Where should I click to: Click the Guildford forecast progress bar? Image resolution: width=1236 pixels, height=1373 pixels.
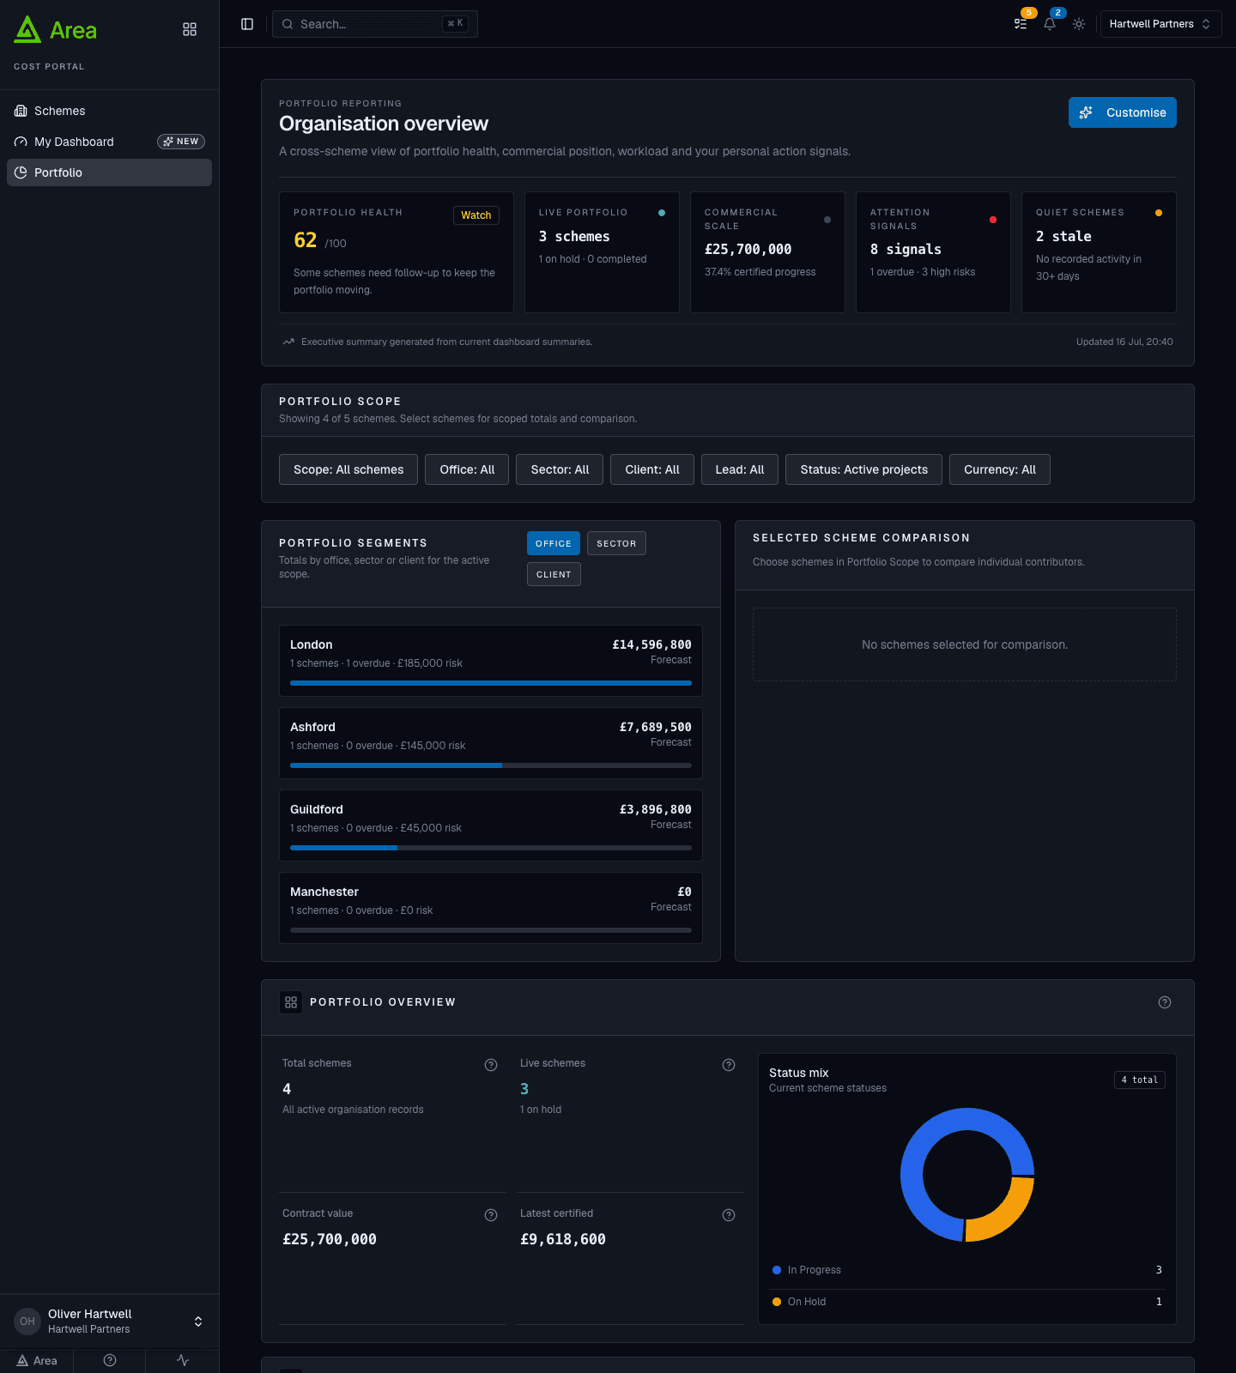point(491,848)
